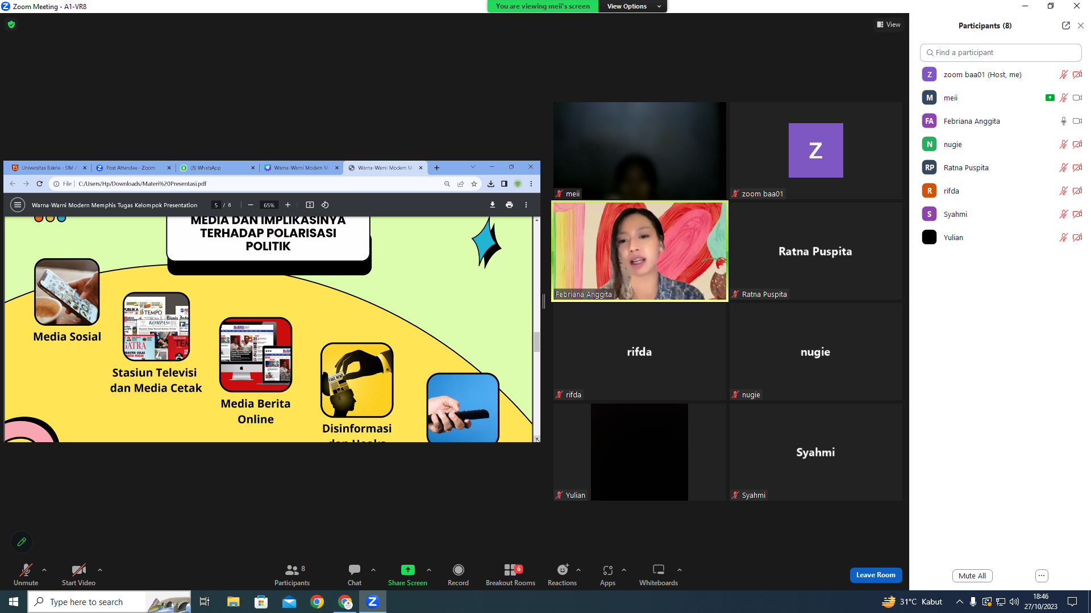Viewport: 1091px width, 613px height.
Task: Open Zoom Apps
Action: click(607, 574)
